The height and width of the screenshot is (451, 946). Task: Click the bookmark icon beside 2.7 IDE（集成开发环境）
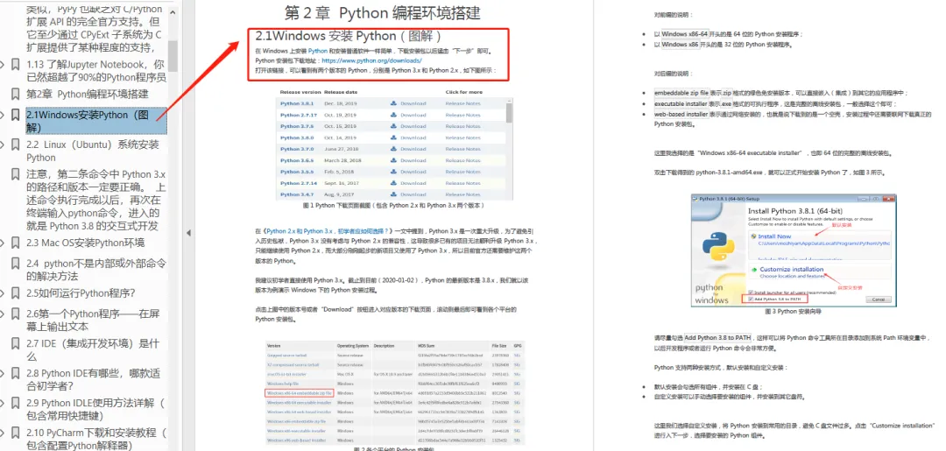(x=15, y=343)
